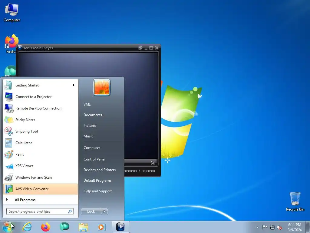Select the Firefox desktop shortcut
Screen dimensions: 310x233
tap(11, 44)
